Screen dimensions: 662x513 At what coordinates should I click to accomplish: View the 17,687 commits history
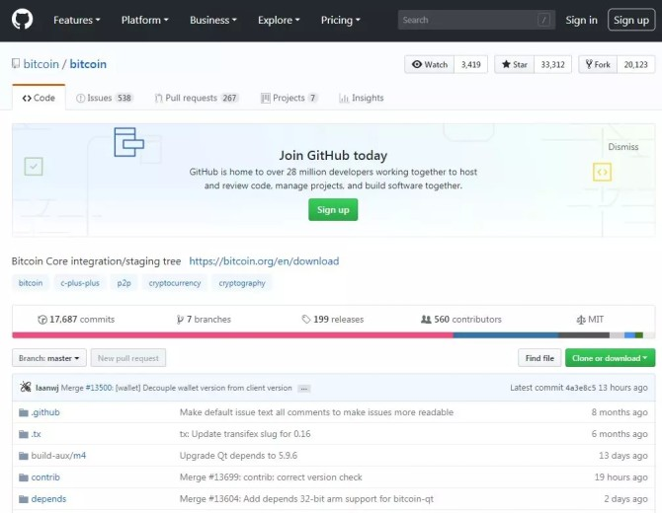click(76, 319)
